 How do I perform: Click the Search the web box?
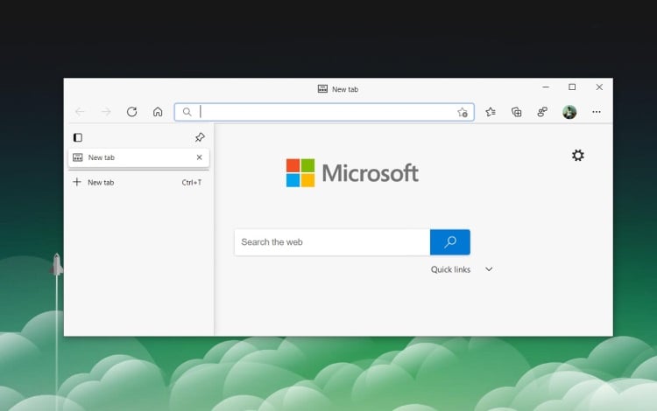[332, 242]
